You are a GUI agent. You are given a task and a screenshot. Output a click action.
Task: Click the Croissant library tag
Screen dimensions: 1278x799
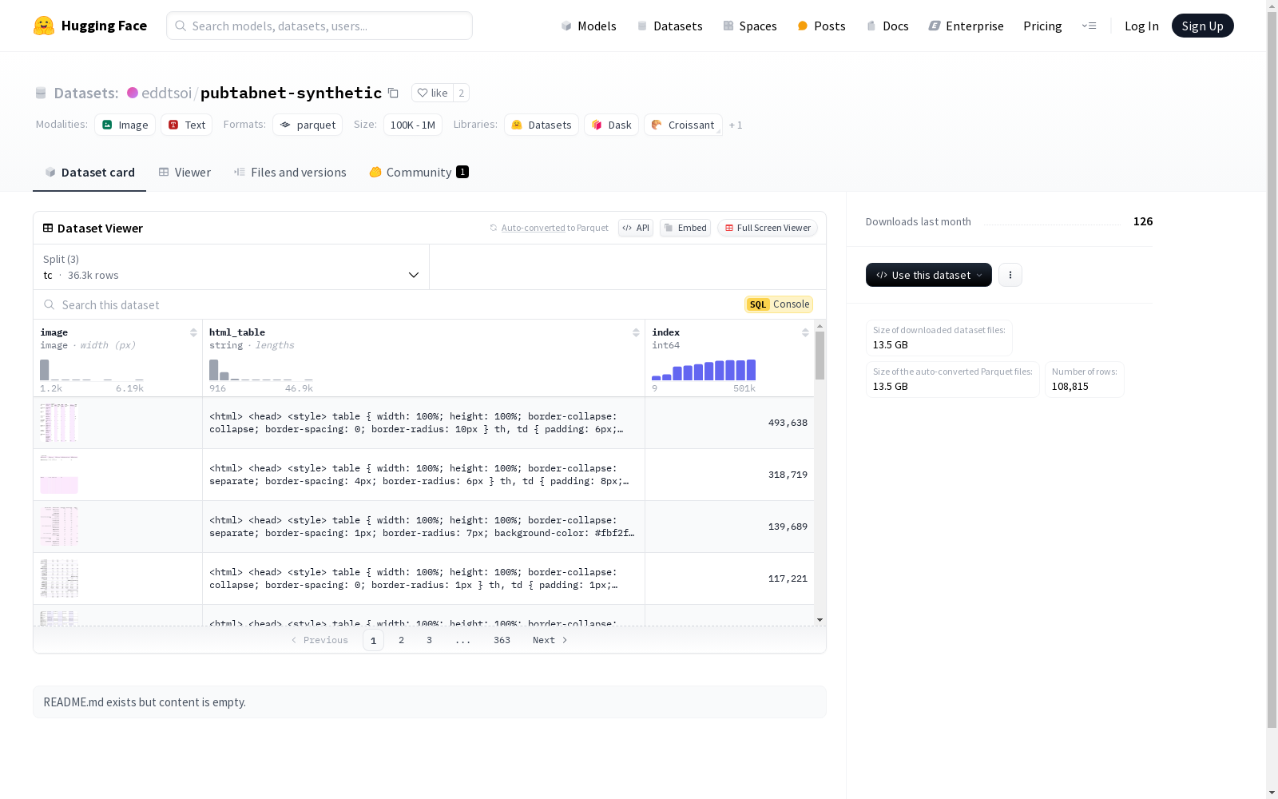point(683,125)
